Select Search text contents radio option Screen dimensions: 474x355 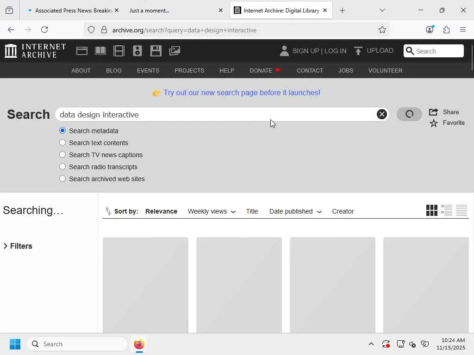[x=62, y=142]
